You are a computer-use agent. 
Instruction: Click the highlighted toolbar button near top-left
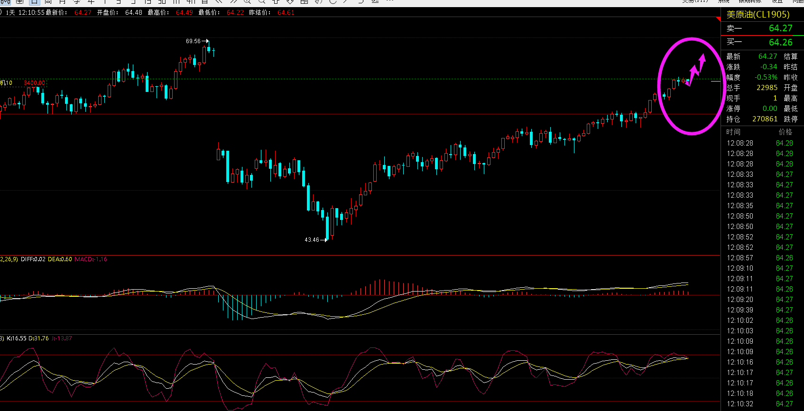coord(34,2)
